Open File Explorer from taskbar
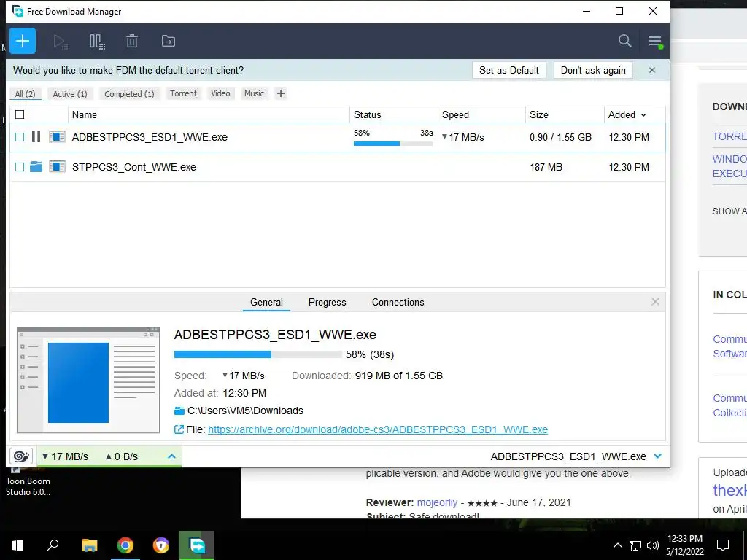This screenshot has width=747, height=560. coord(89,545)
